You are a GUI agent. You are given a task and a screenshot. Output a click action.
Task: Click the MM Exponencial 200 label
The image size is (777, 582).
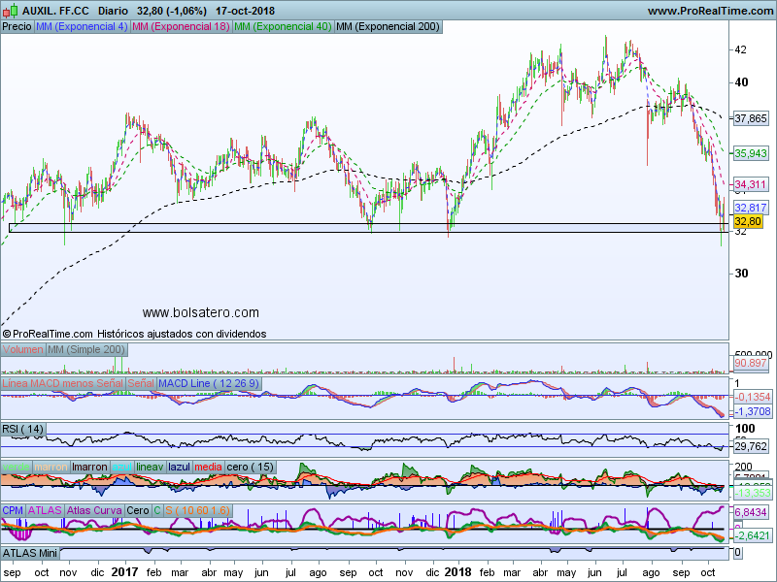(x=387, y=27)
